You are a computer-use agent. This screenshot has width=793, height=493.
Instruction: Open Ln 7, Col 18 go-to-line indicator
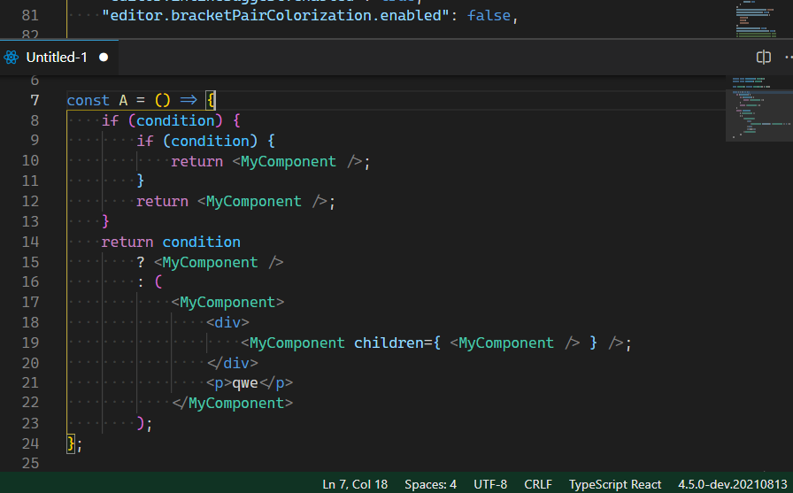[x=355, y=484]
